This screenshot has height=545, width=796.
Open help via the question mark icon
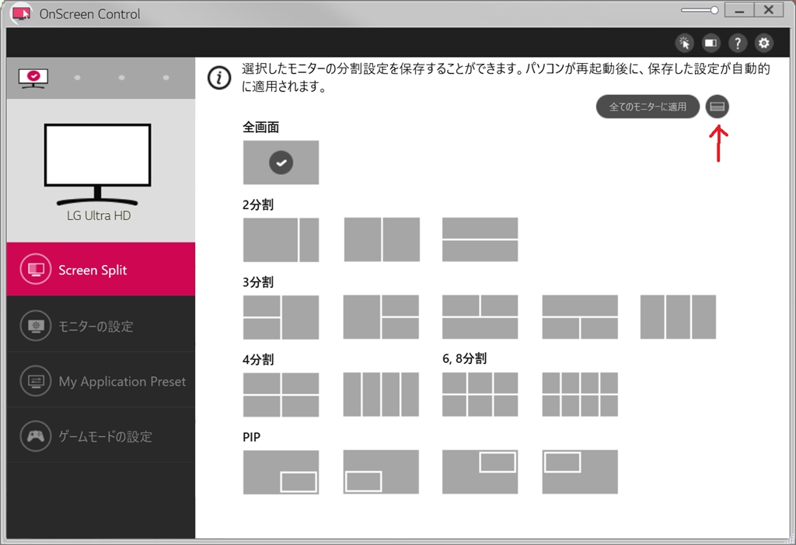737,44
